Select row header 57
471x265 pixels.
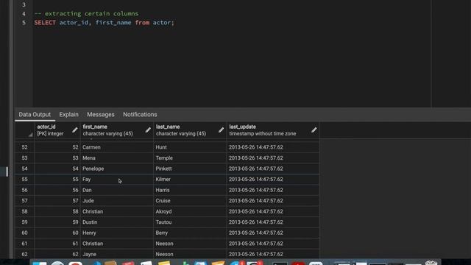click(x=24, y=201)
